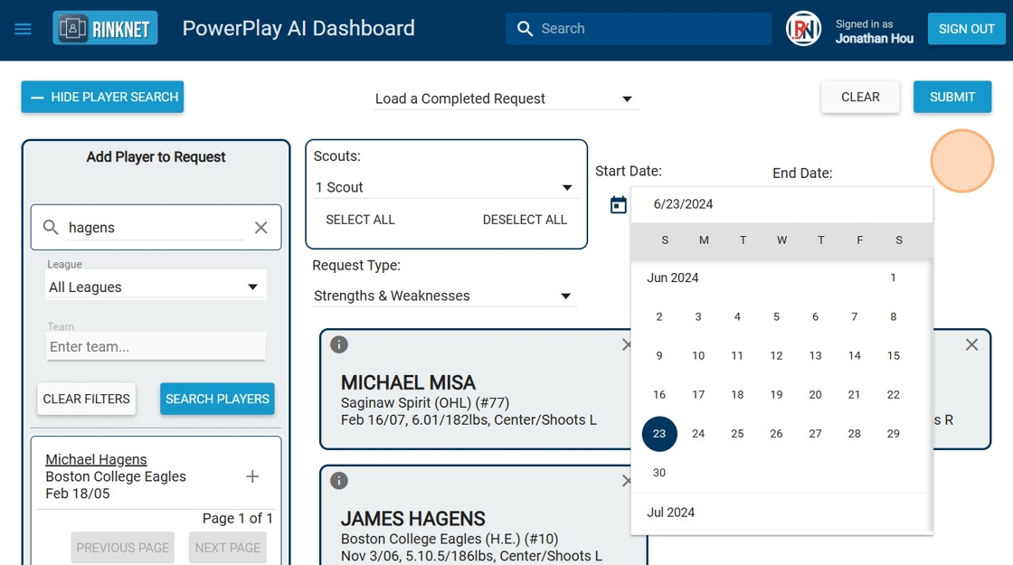Edit the hagens player search field
Screen dimensions: 1013x565
(156, 228)
